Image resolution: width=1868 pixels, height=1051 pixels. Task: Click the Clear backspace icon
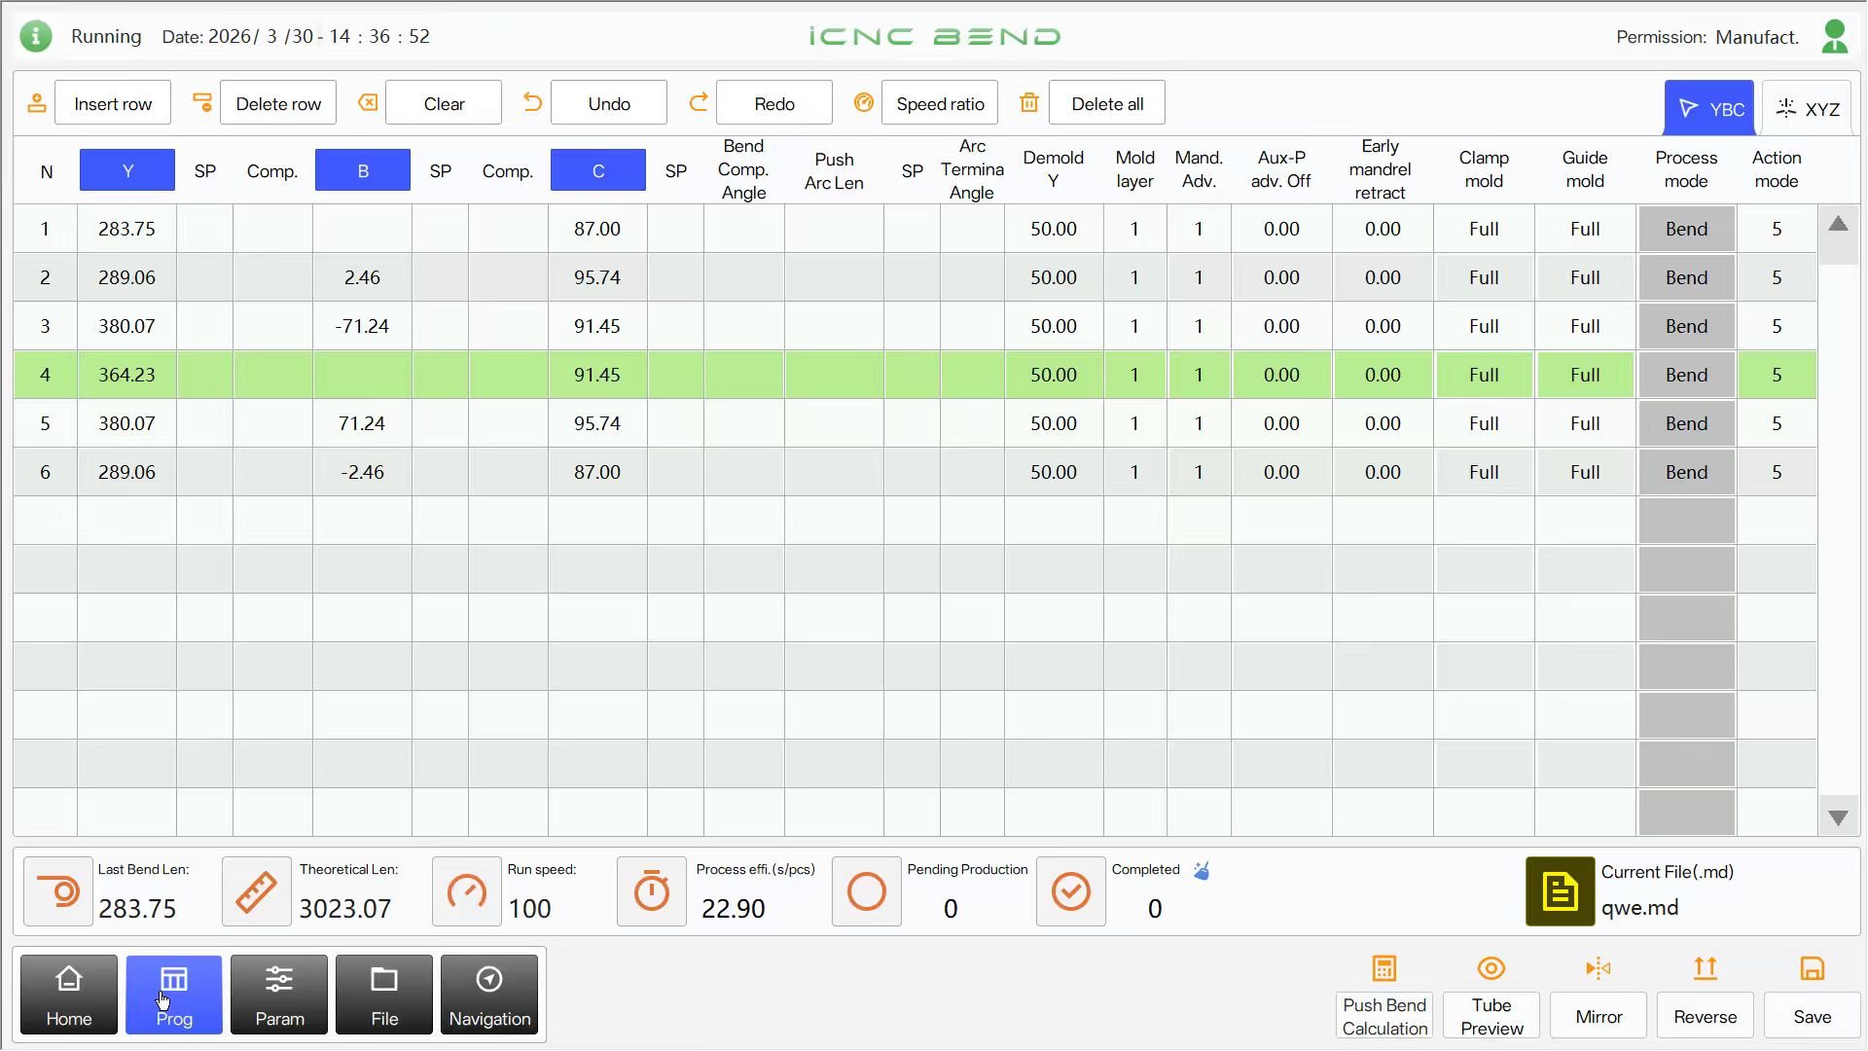[x=368, y=103]
